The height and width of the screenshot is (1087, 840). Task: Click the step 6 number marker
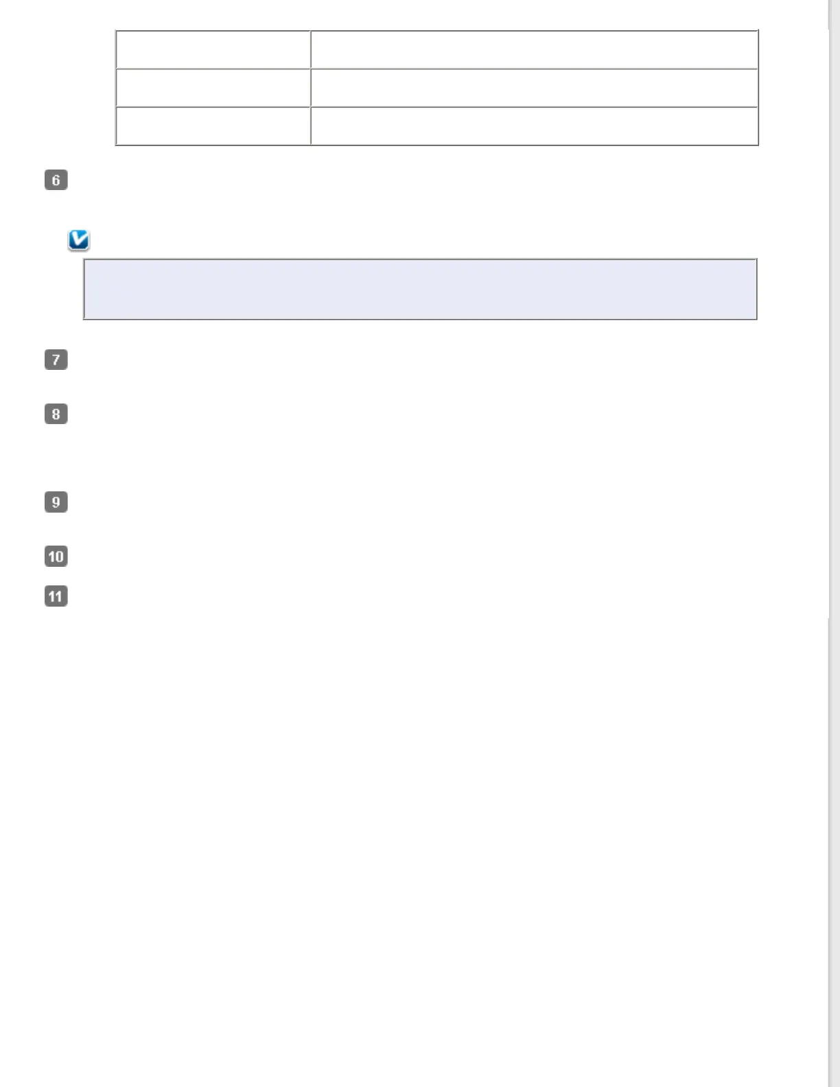tap(56, 180)
